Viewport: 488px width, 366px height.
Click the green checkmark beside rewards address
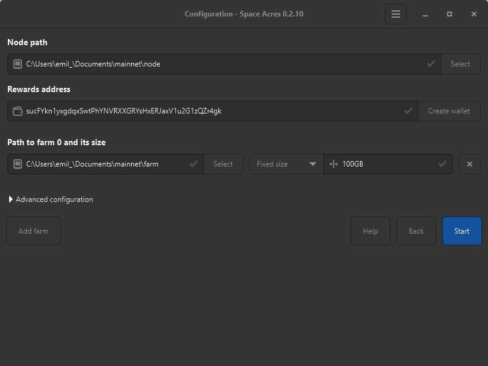(409, 110)
